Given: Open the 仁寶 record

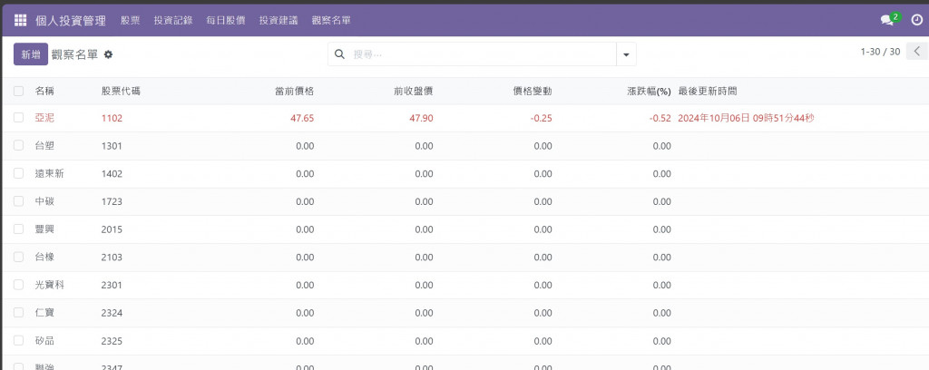Looking at the screenshot, I should (x=44, y=313).
